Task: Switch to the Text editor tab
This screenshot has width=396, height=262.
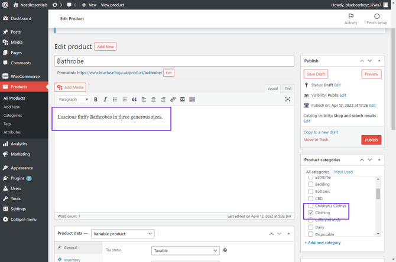Action: coord(288,89)
